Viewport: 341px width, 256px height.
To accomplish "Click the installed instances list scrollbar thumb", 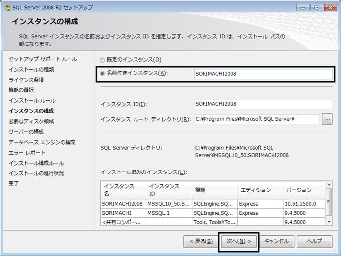I will coord(329,202).
